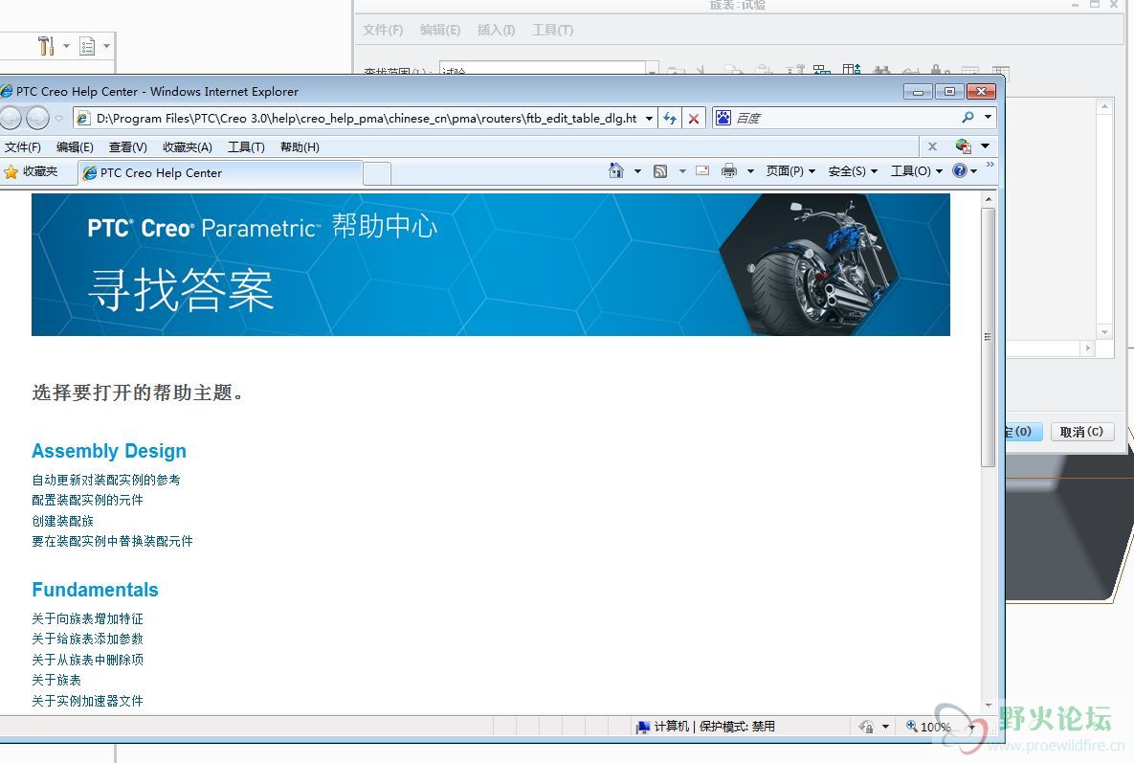Screen dimensions: 1134x763
Task: Open the 安全(S) dropdown menu
Action: [x=853, y=171]
